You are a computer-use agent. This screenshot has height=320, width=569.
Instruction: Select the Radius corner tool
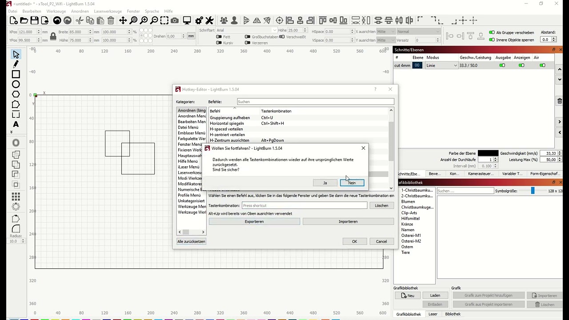[x=16, y=229]
